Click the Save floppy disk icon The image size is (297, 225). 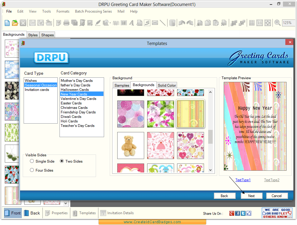point(32,23)
